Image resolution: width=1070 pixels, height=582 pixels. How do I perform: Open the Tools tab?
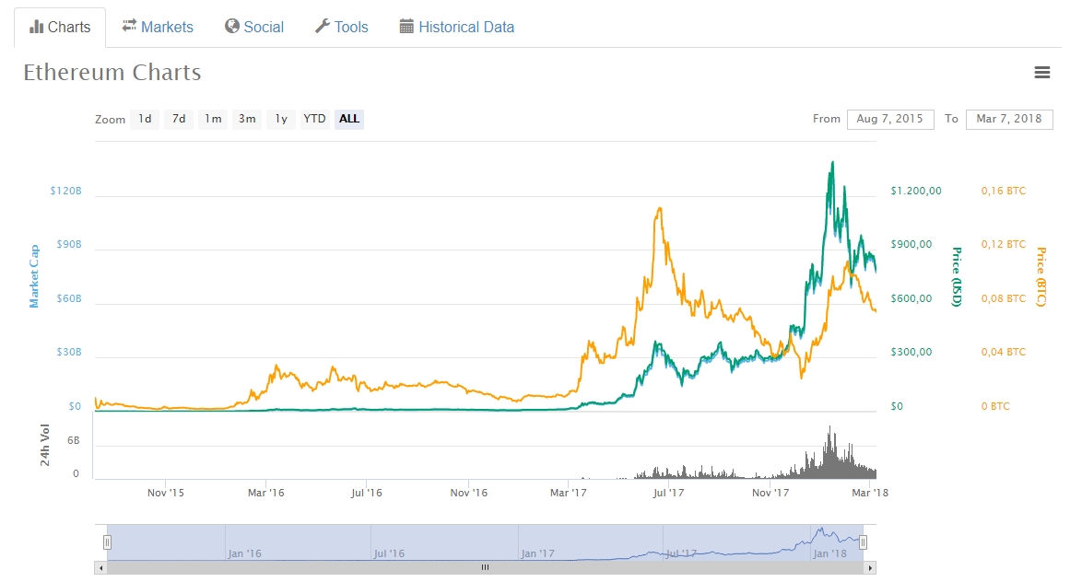tap(341, 28)
